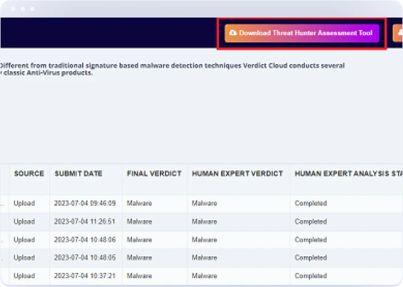Click Upload source in the first table row
The image size is (403, 287).
tap(24, 203)
